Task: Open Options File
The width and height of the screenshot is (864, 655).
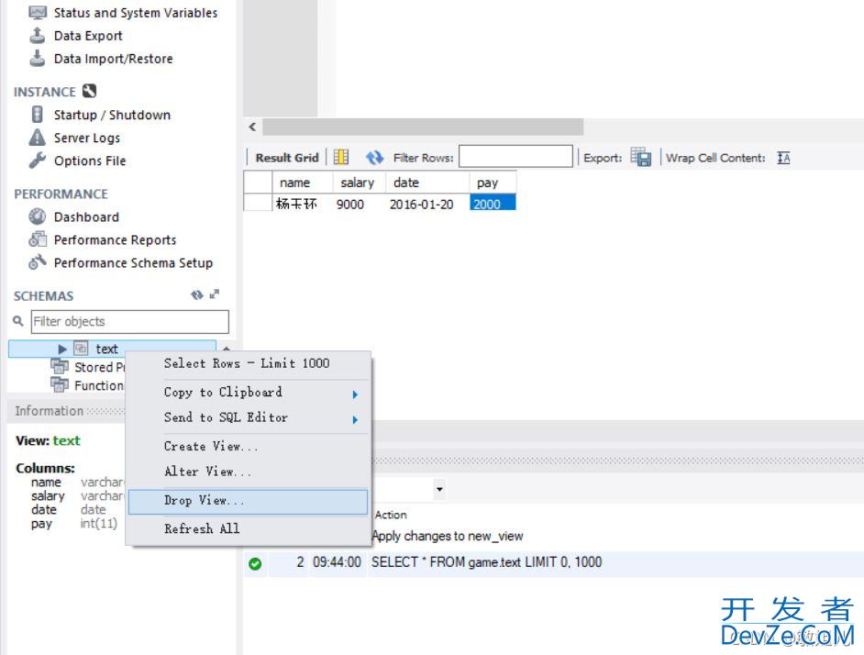Action: pyautogui.click(x=90, y=161)
